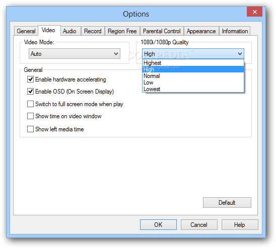Go to the Region Free tab

click(x=122, y=31)
